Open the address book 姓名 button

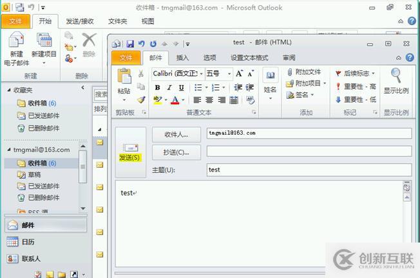270,84
